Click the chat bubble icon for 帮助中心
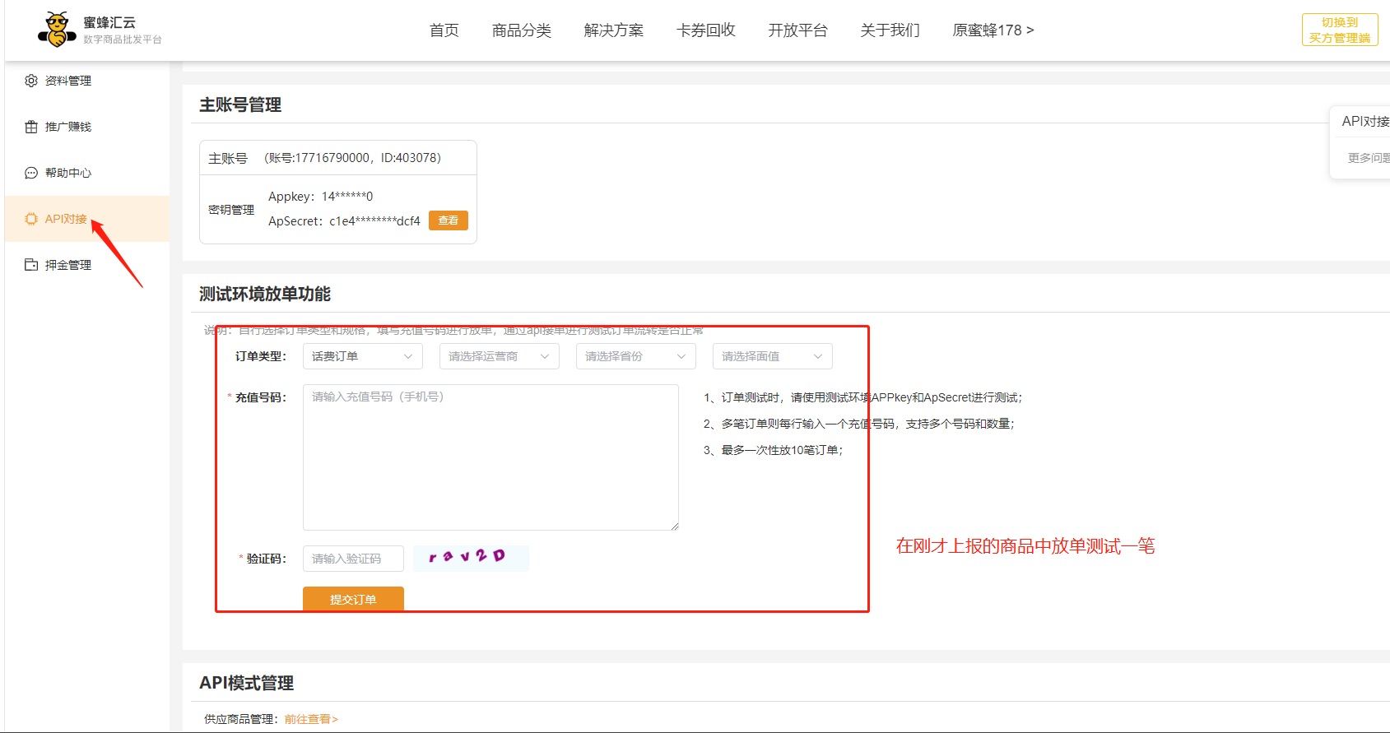This screenshot has height=733, width=1390. tap(31, 173)
